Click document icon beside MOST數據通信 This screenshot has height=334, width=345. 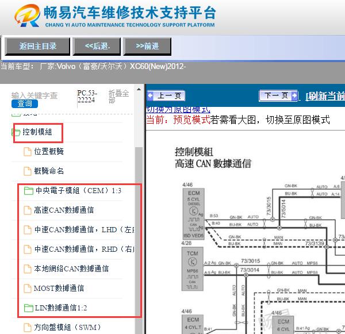(28, 289)
